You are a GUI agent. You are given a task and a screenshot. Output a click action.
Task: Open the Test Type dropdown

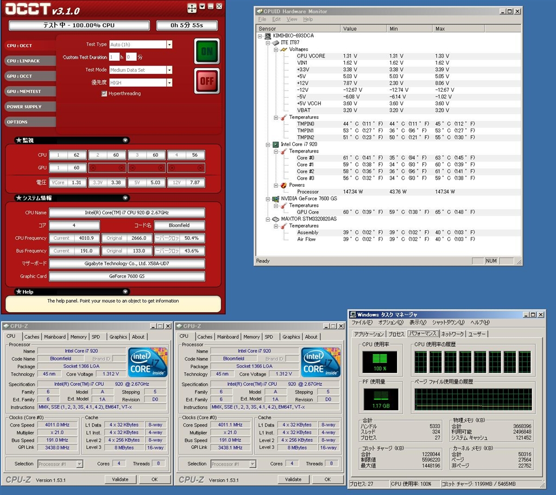169,45
